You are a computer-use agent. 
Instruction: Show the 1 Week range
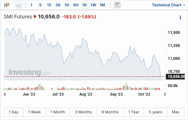tap(34, 112)
